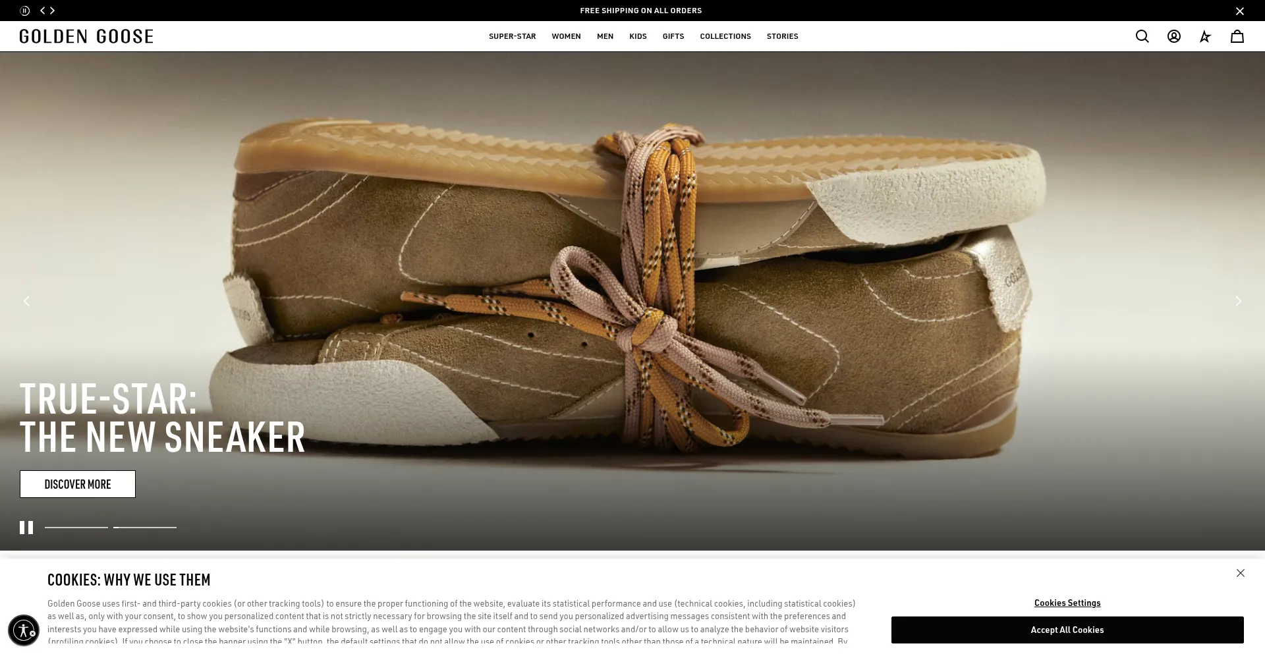Image resolution: width=1265 pixels, height=654 pixels.
Task: Open the Stories menu
Action: pos(783,36)
